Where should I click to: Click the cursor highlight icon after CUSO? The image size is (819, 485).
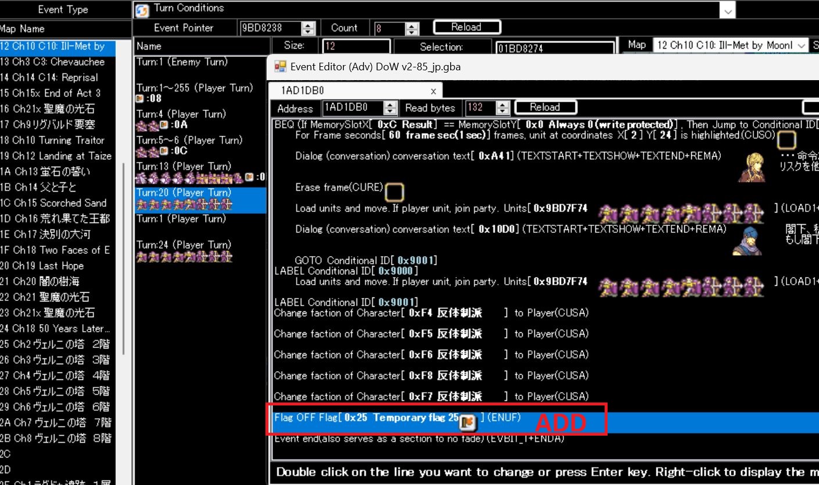click(786, 140)
